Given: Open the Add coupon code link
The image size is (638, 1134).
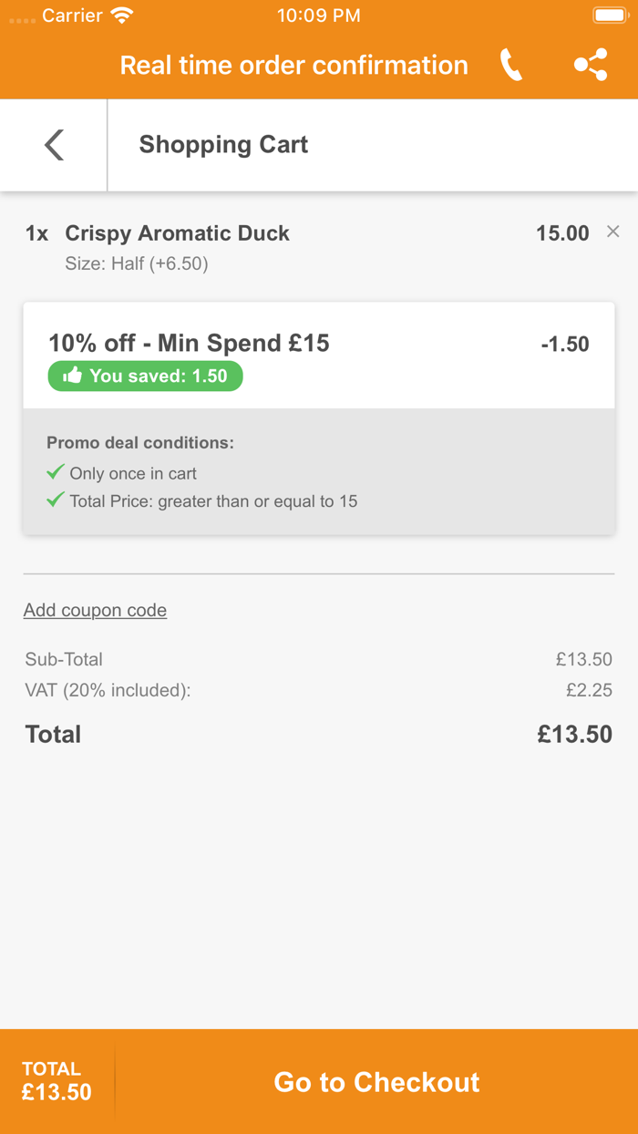Looking at the screenshot, I should [95, 610].
